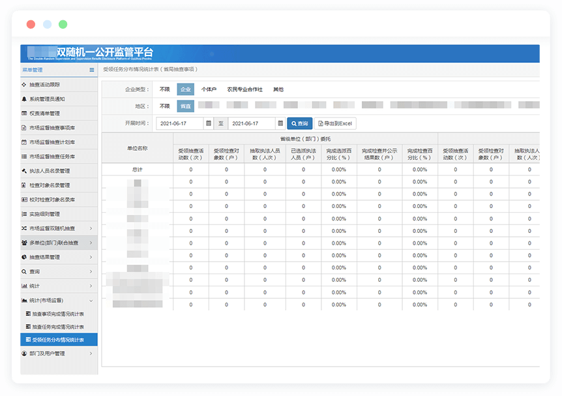The height and width of the screenshot is (396, 562).
Task: Collapse the 统计(市场监管) menu section
Action: (x=59, y=300)
